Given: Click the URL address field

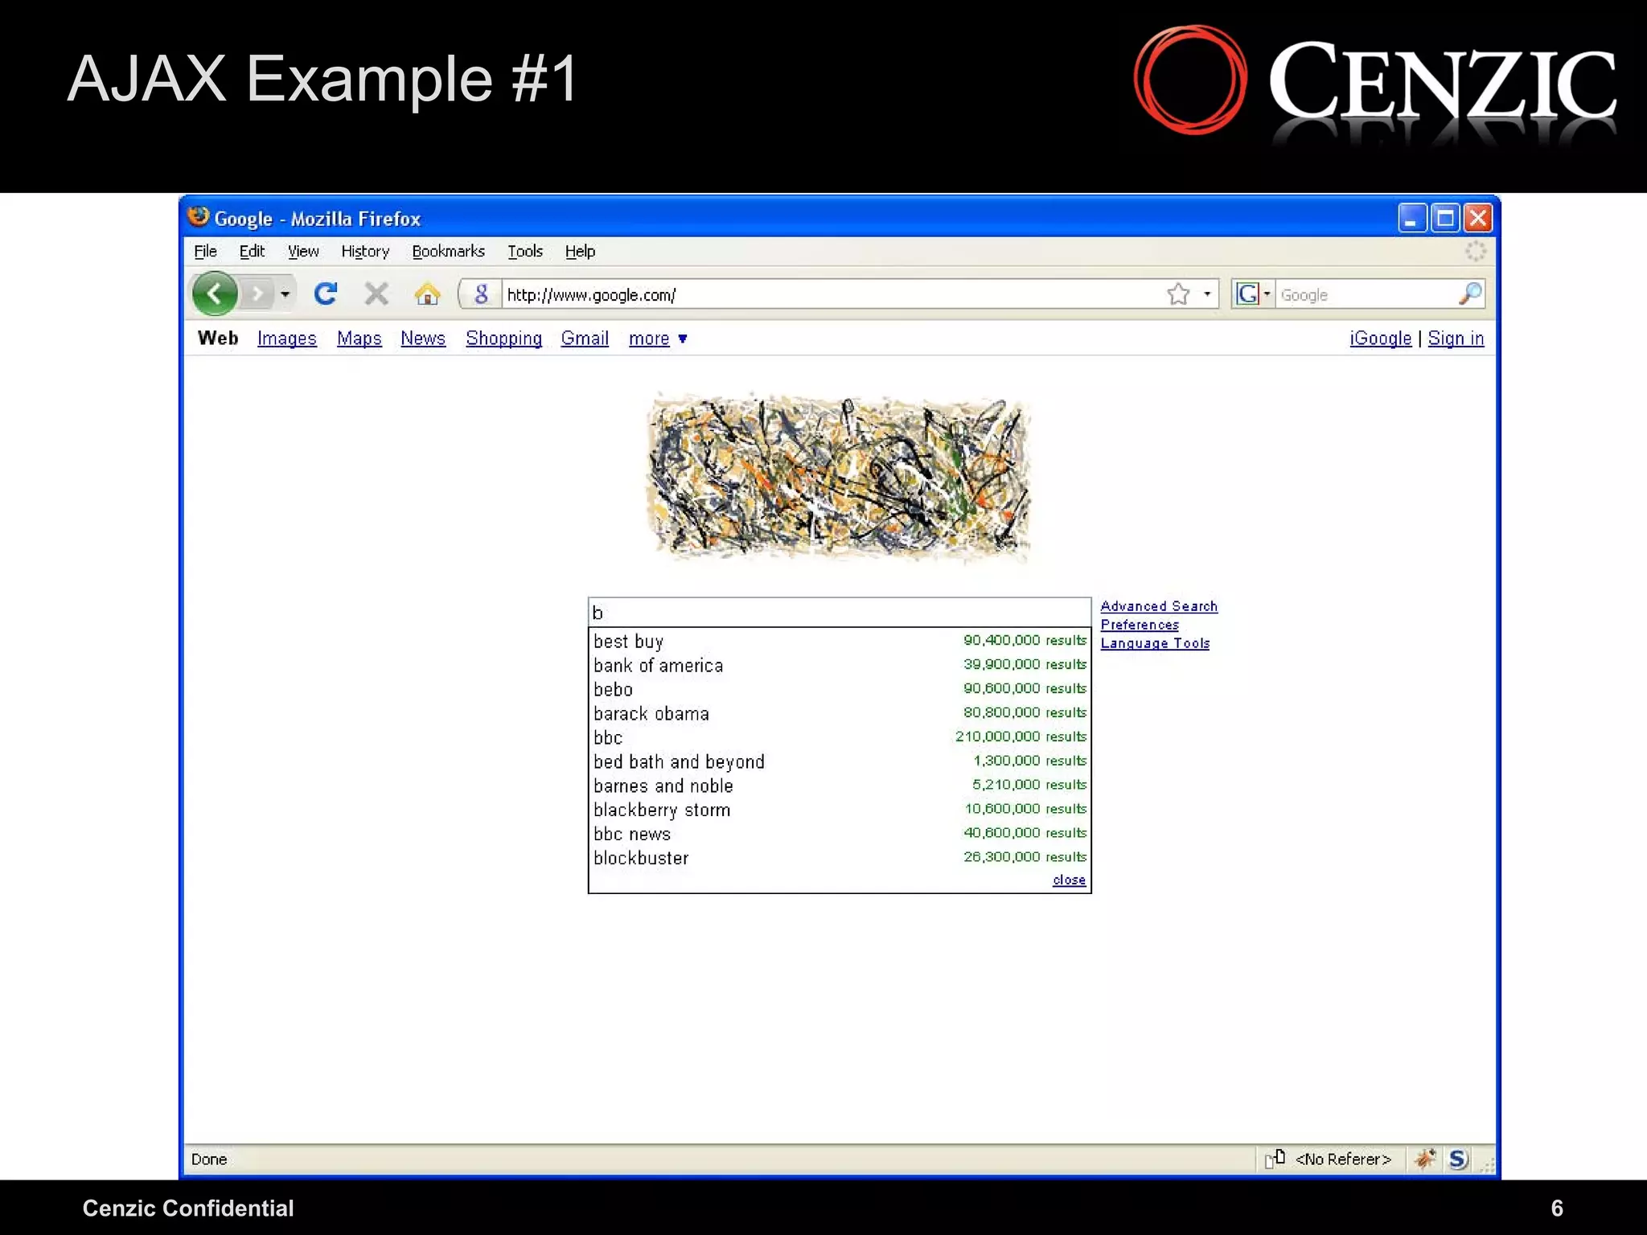Looking at the screenshot, I should 832,294.
